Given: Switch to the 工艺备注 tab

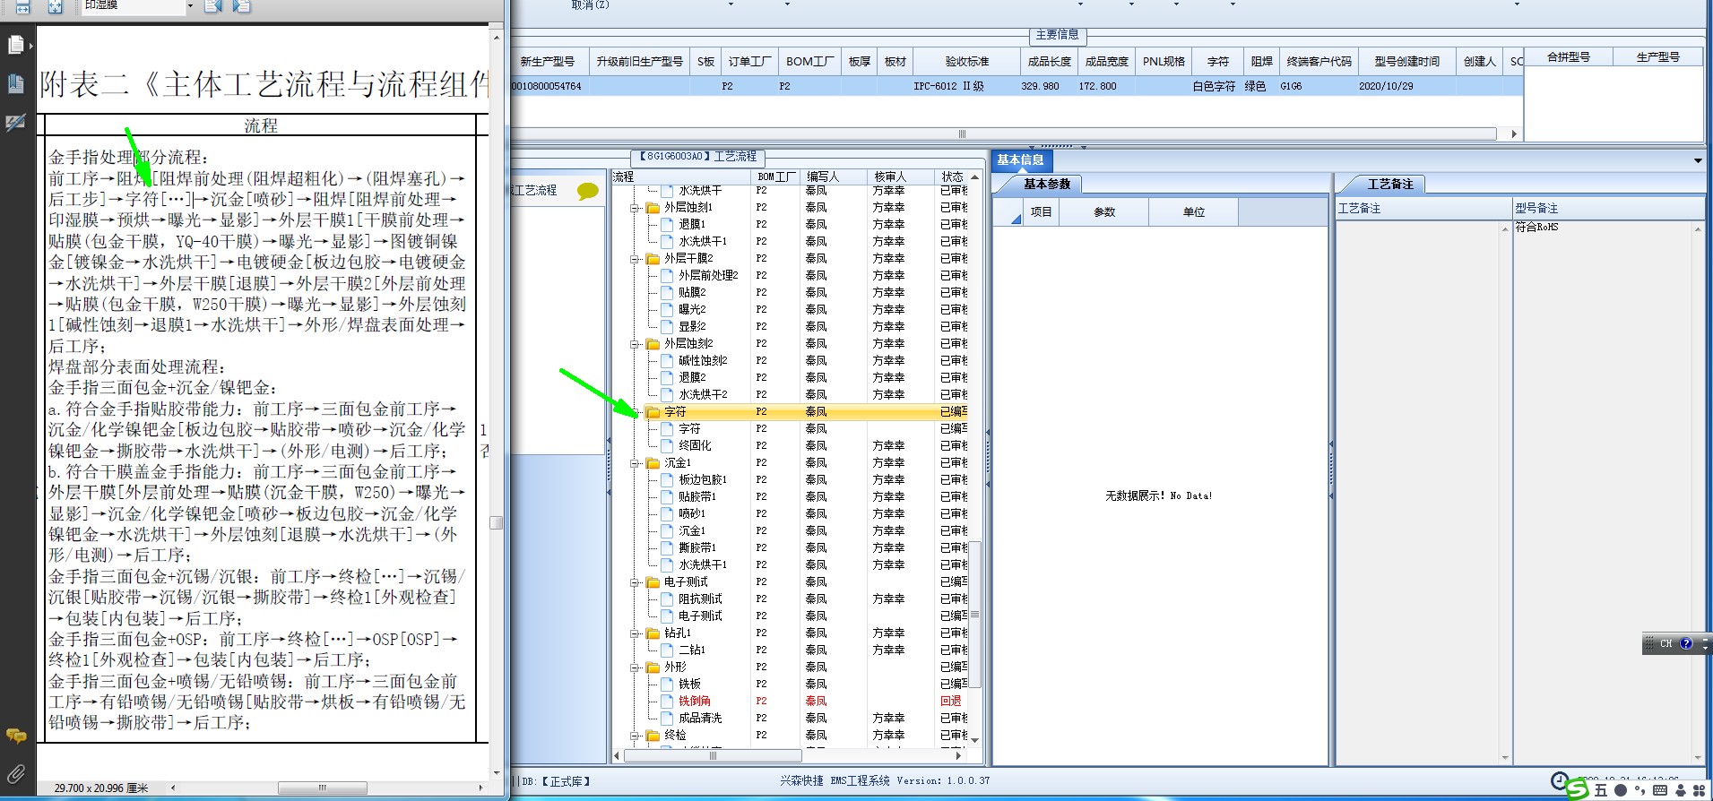Looking at the screenshot, I should 1389,185.
